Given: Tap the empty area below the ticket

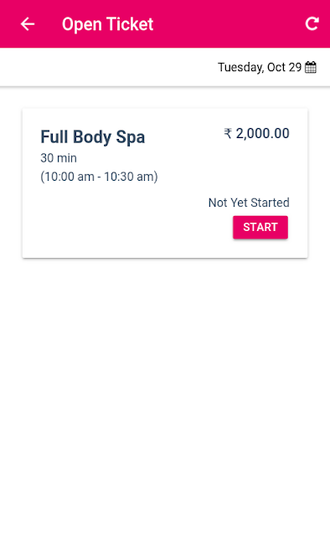Looking at the screenshot, I should 165,404.
